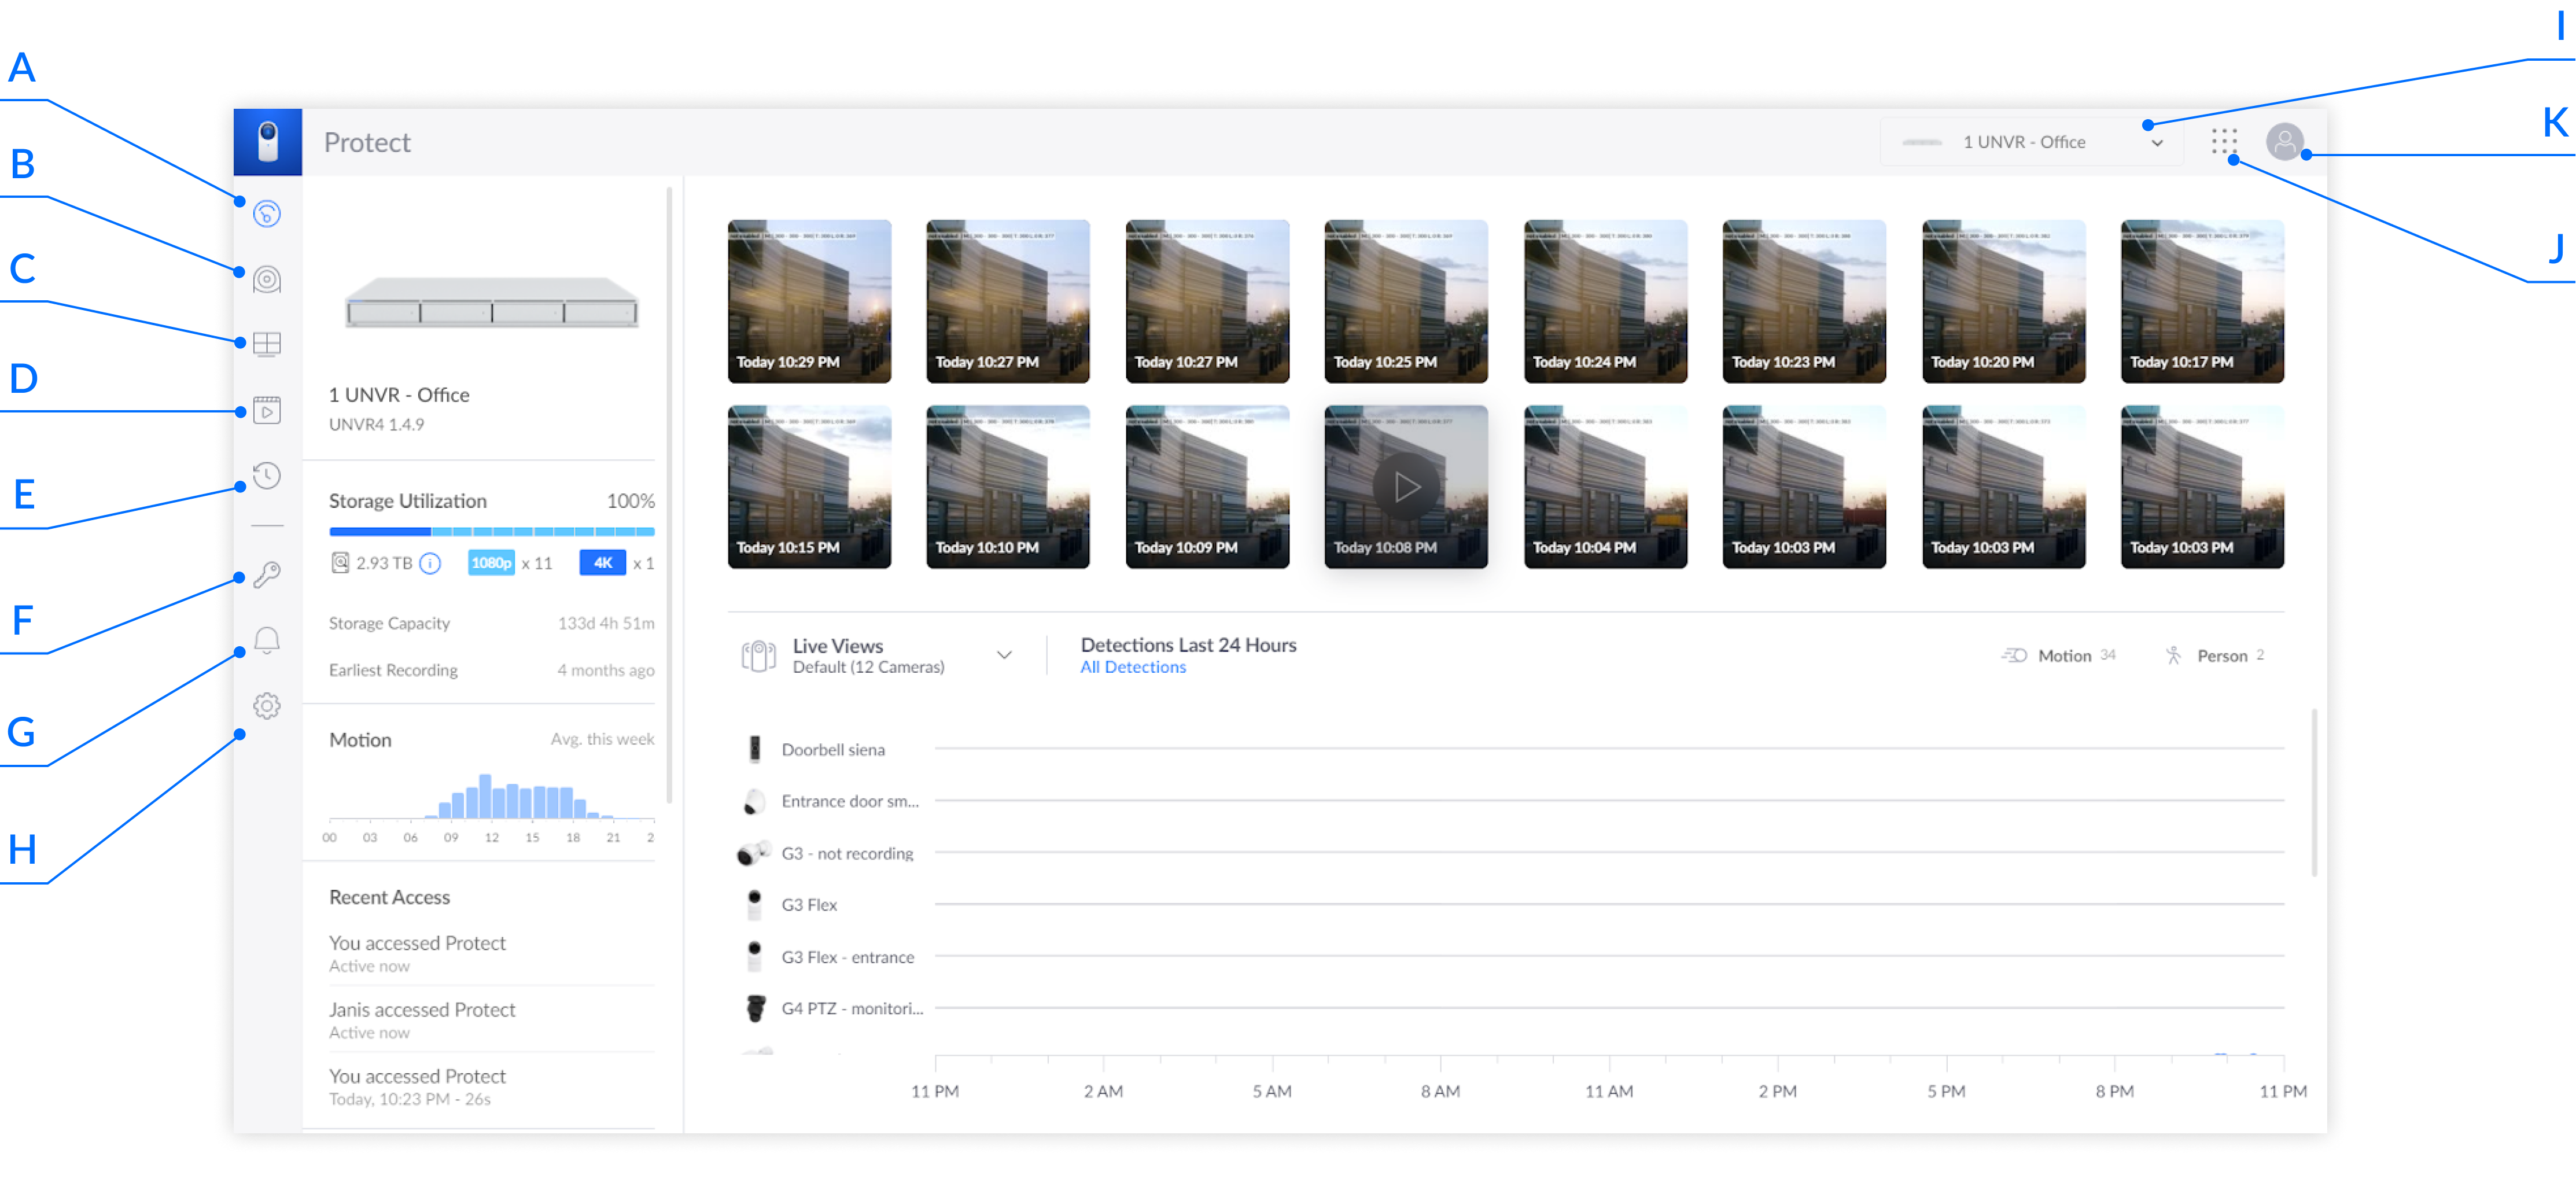
Task: Click the Janis accessed Protect entry
Action: [492, 1020]
